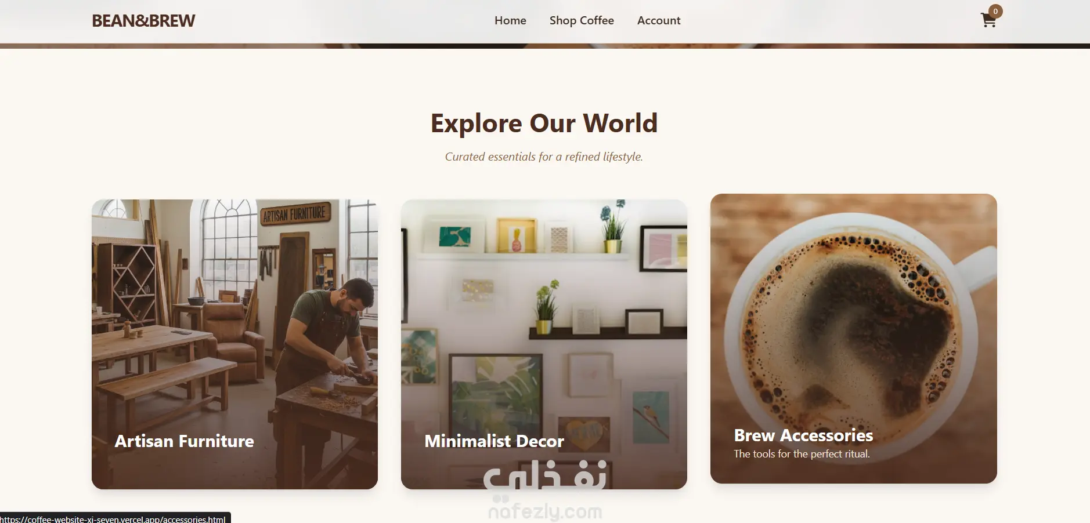Click the "Curated essentials" subtitle text
The width and height of the screenshot is (1090, 523).
click(544, 157)
